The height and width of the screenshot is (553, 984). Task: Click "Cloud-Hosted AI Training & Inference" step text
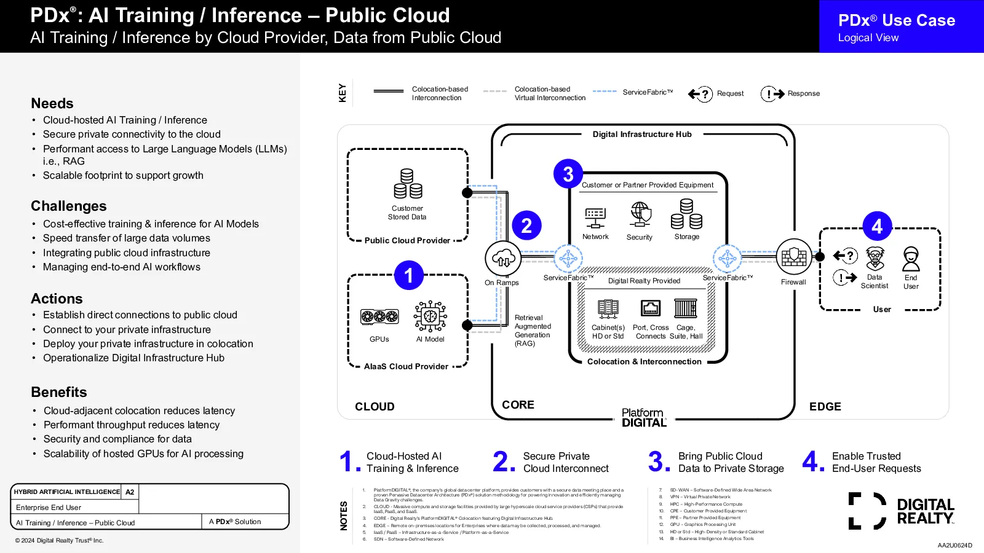point(413,462)
